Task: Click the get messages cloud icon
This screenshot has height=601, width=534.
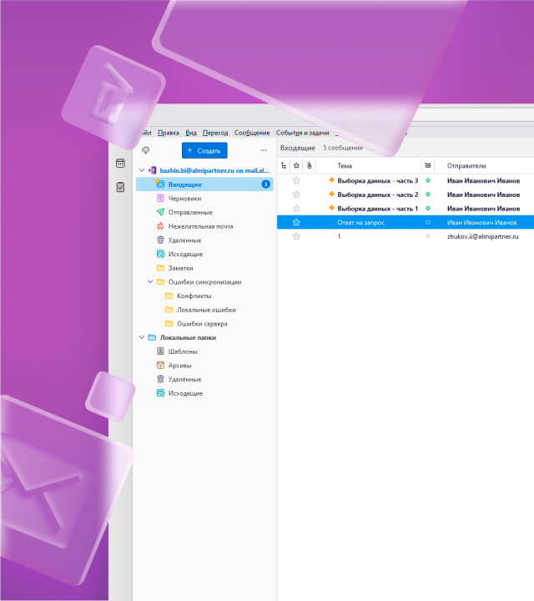Action: point(145,150)
